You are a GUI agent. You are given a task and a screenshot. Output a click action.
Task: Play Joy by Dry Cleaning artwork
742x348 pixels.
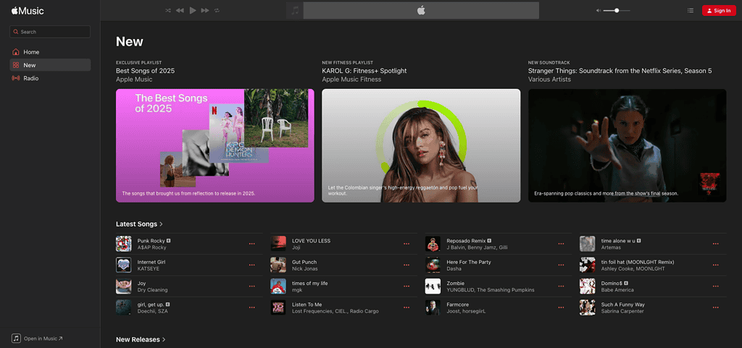coord(123,287)
